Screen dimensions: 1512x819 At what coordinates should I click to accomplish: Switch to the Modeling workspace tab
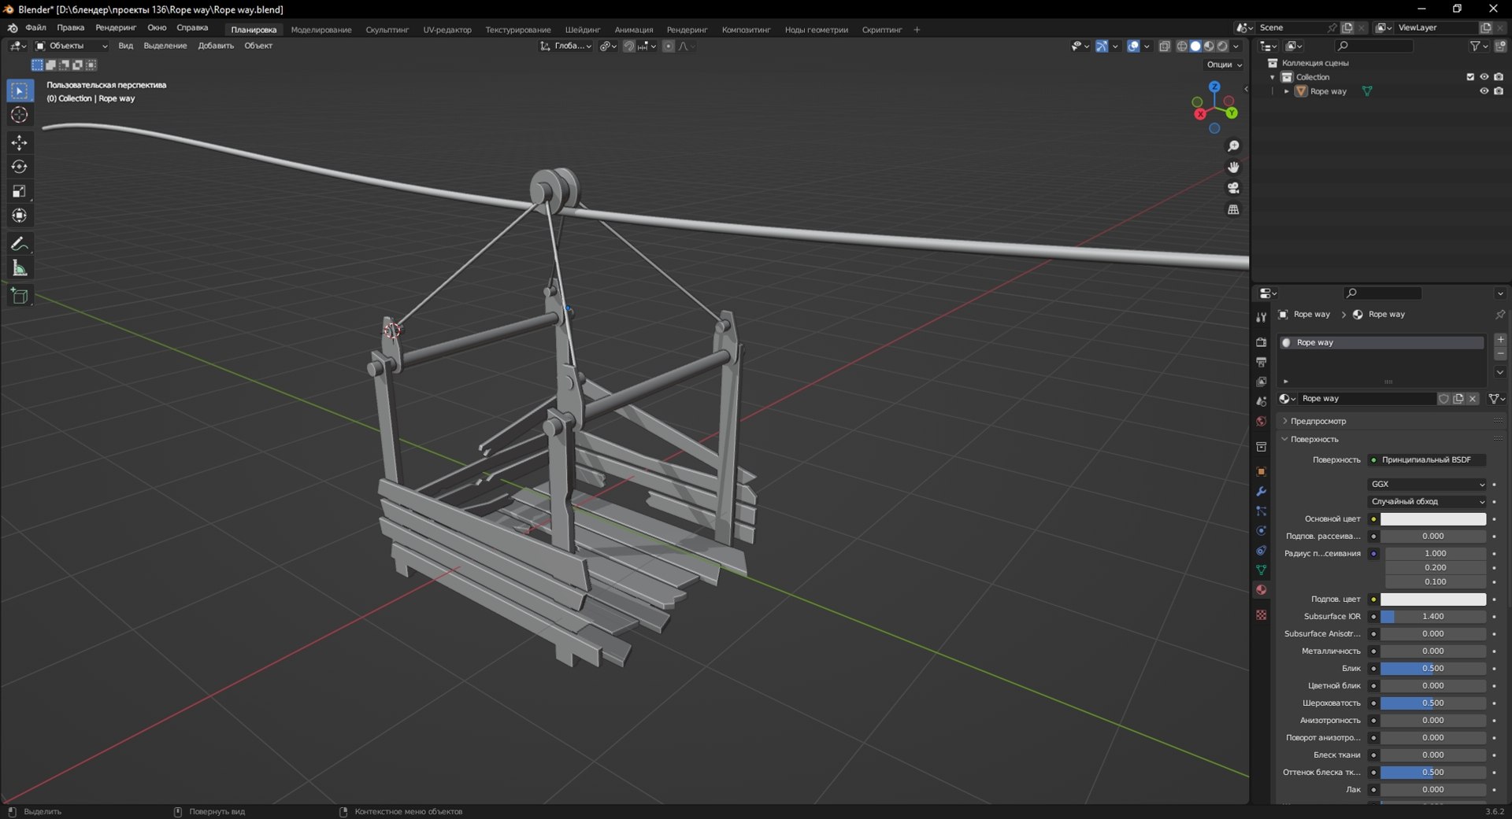[321, 30]
